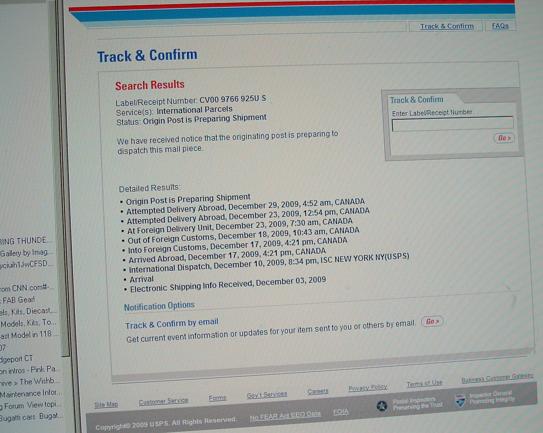Viewport: 543px width, 433px height.
Task: Open the FAQs link
Action: [500, 26]
